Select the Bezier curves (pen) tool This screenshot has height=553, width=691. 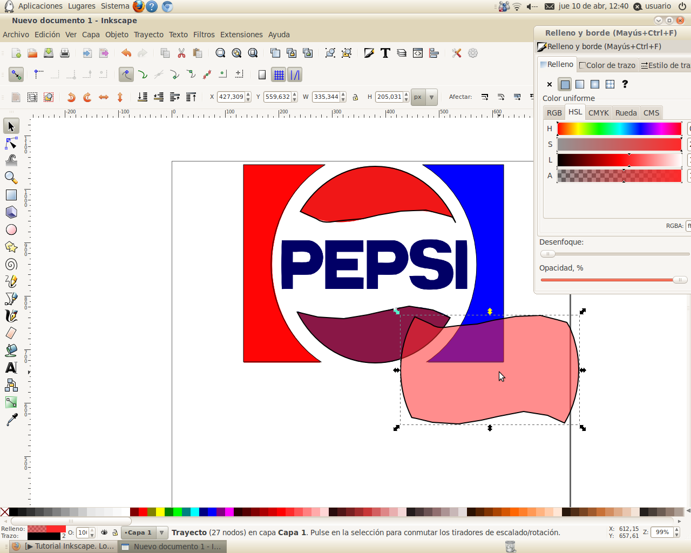[x=11, y=298]
